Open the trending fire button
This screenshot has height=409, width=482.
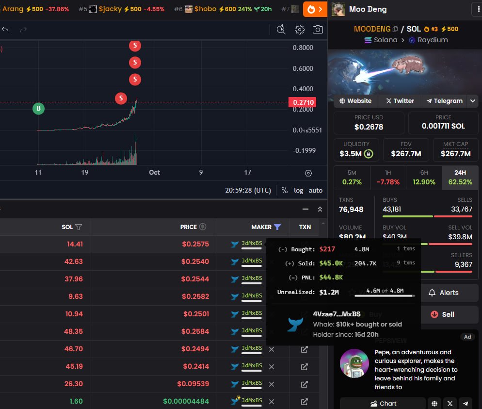coord(315,9)
